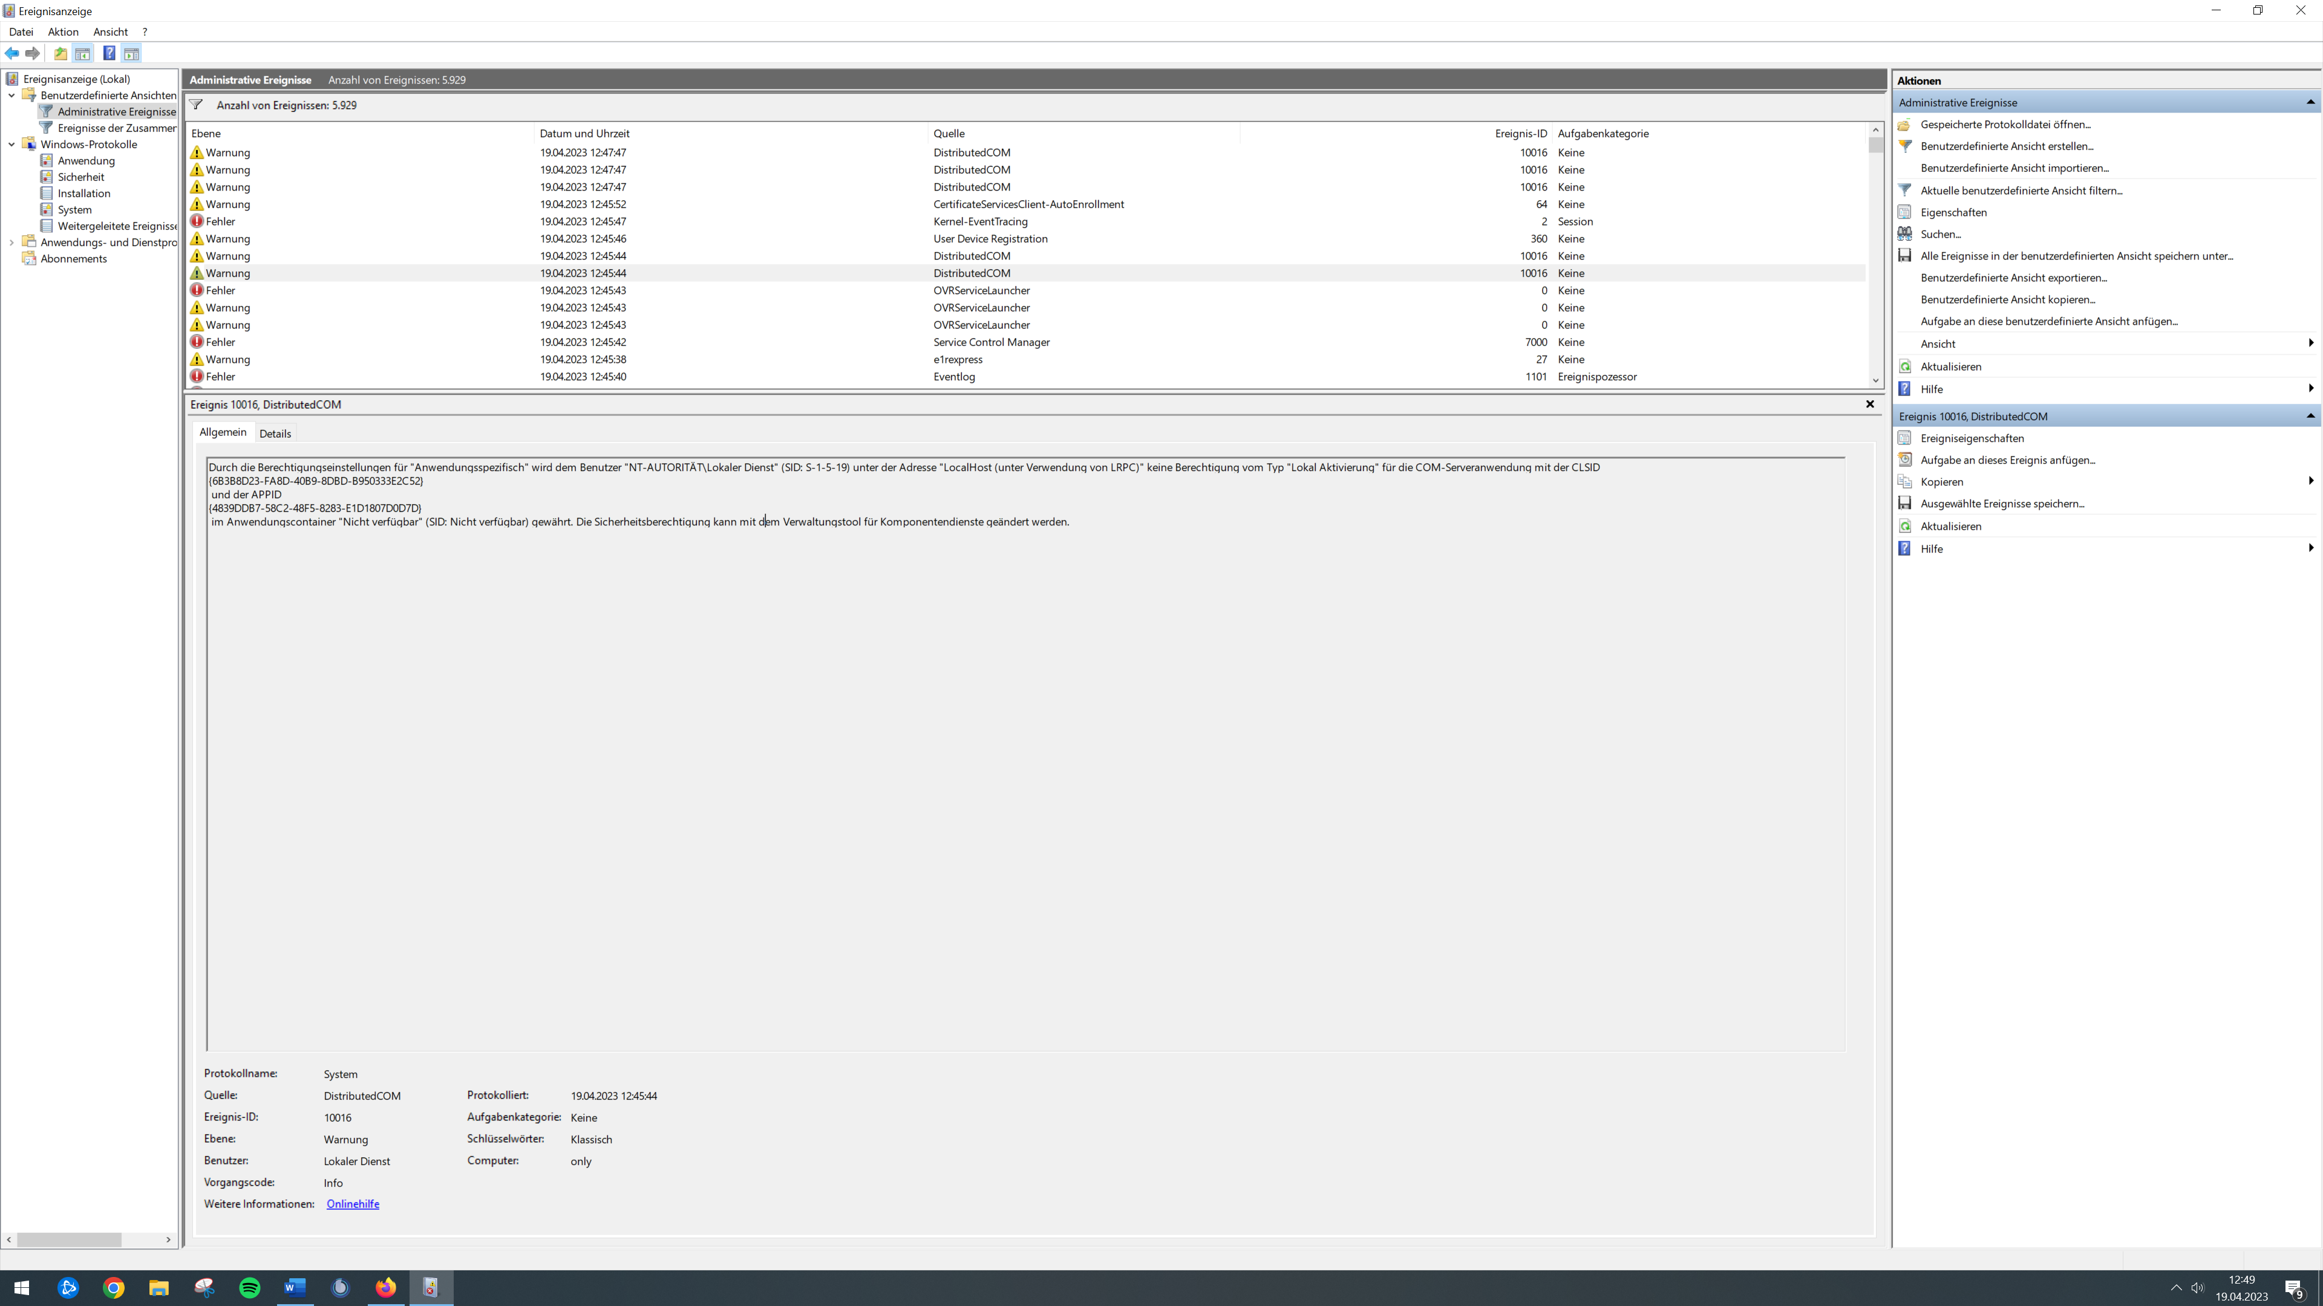Switch to the Details tab

[275, 434]
